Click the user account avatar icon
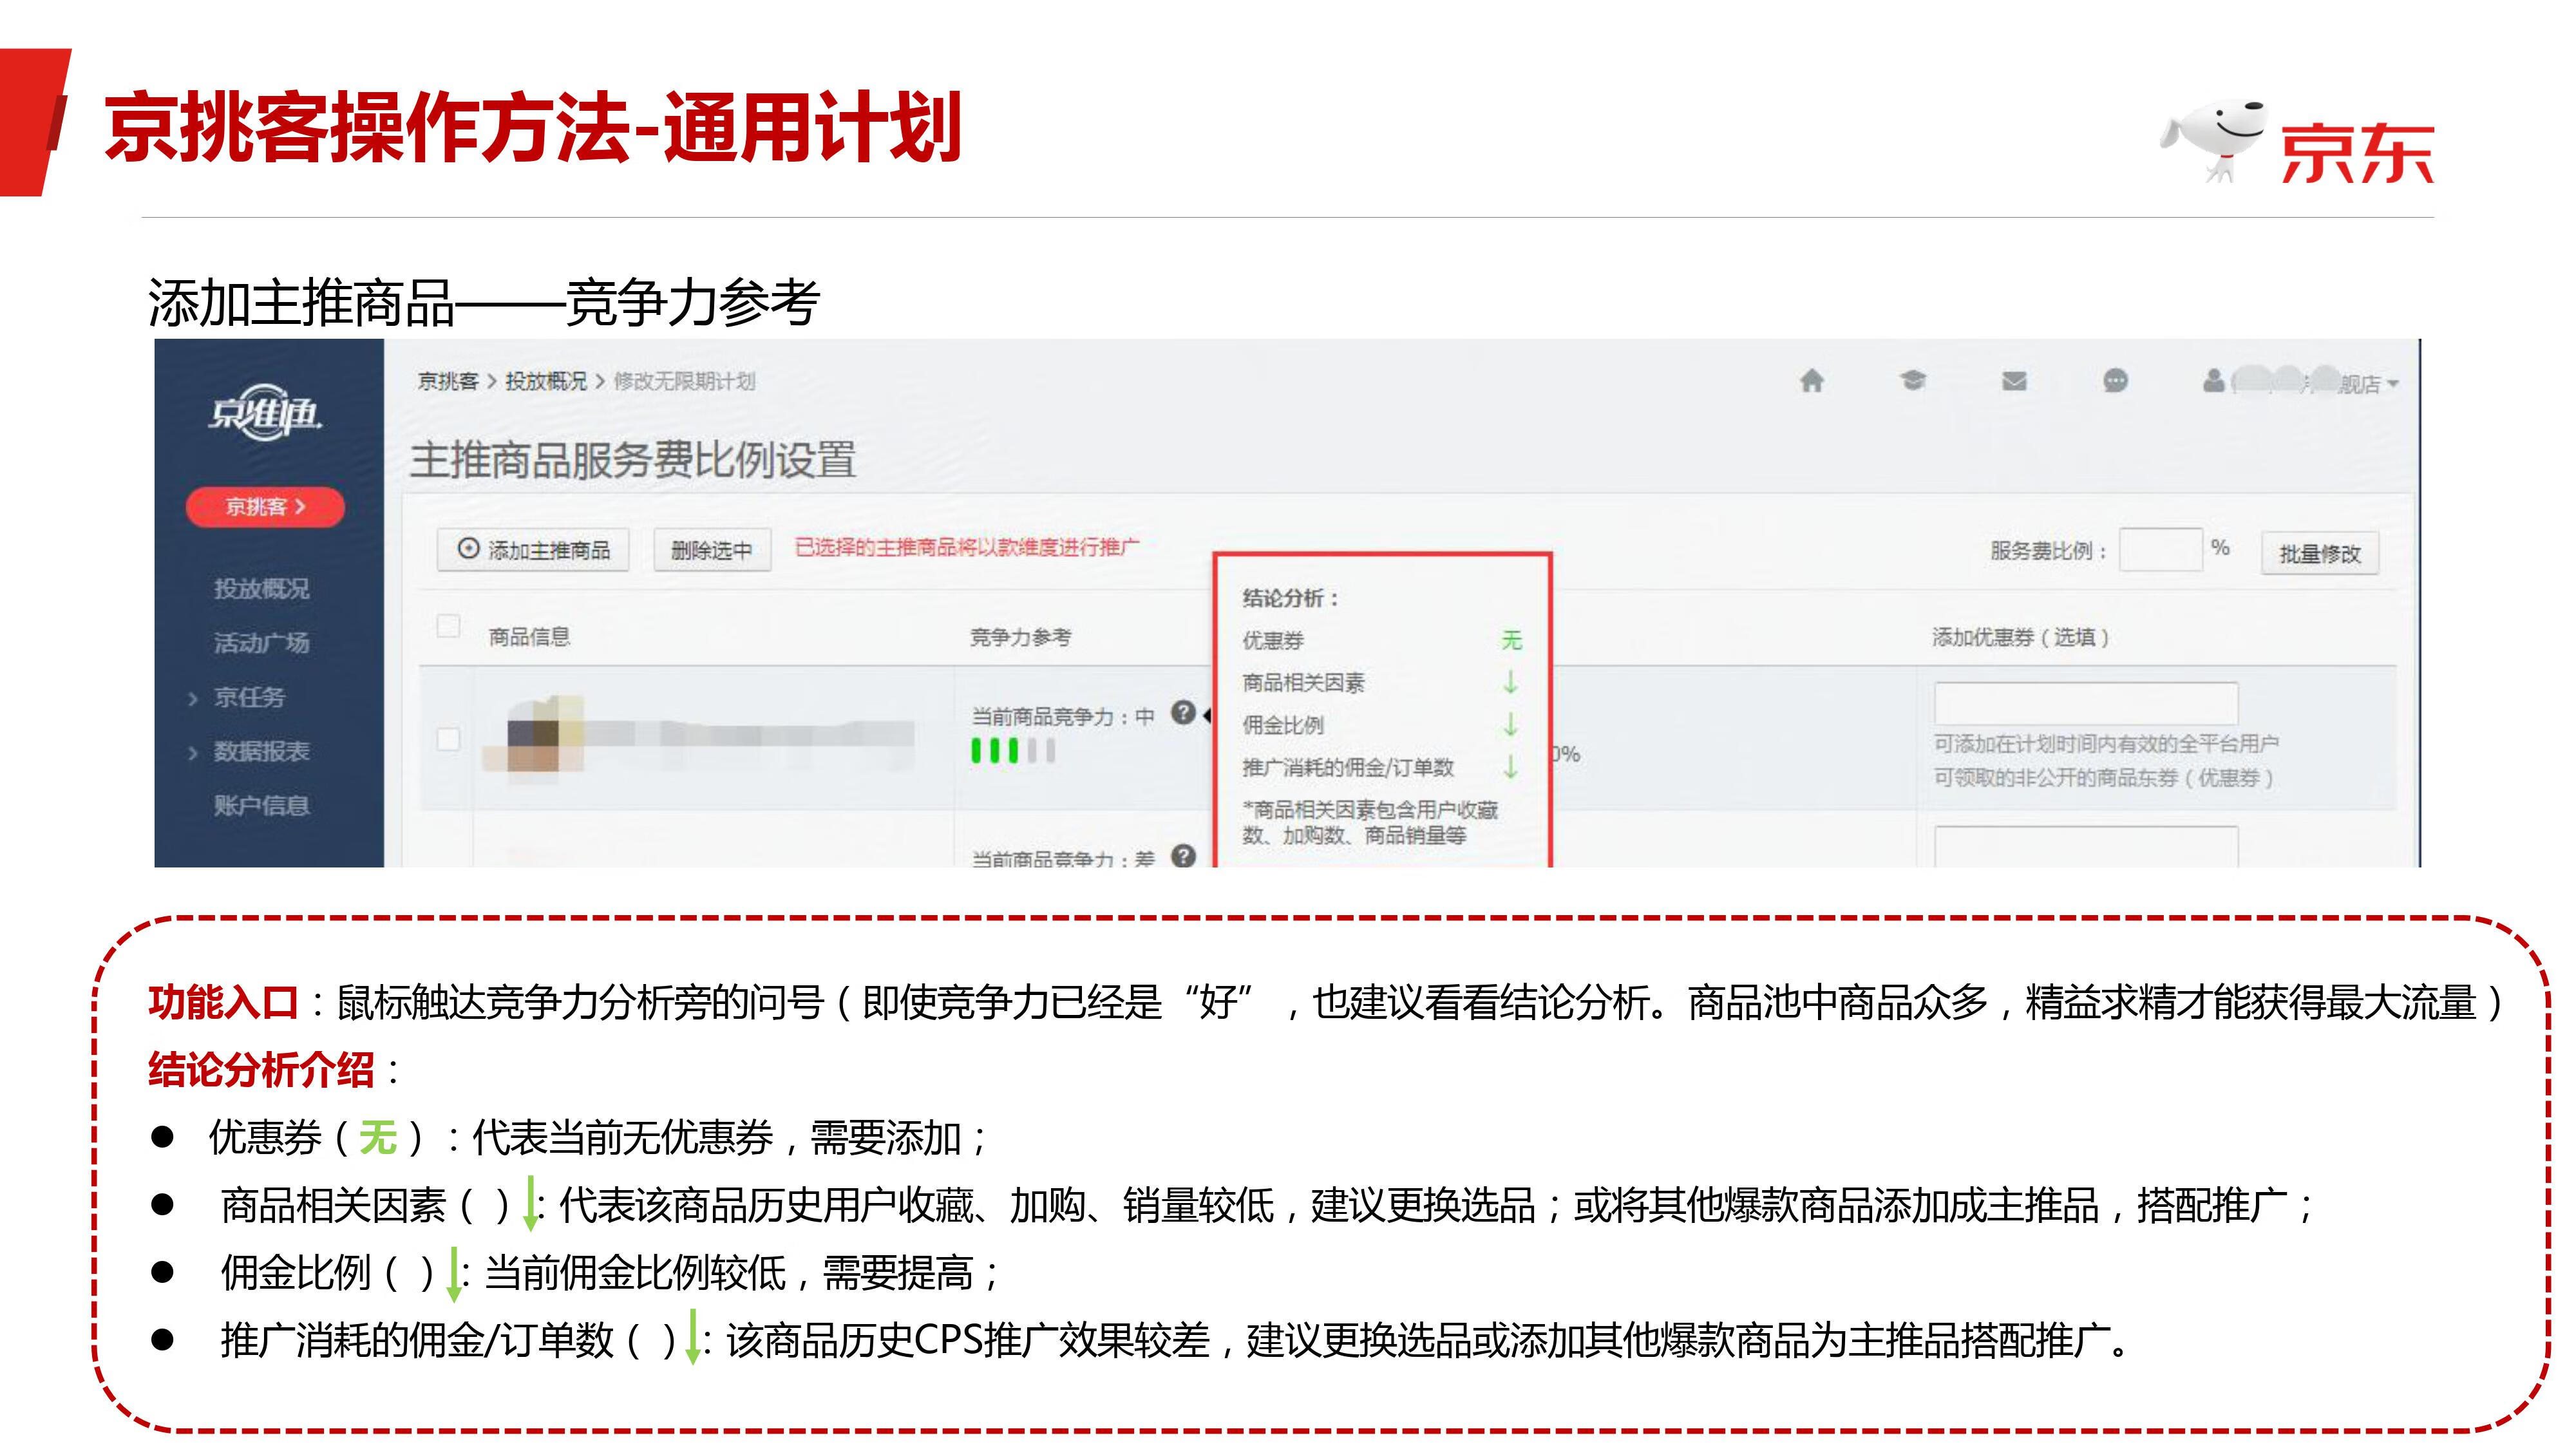 pyautogui.click(x=2213, y=381)
